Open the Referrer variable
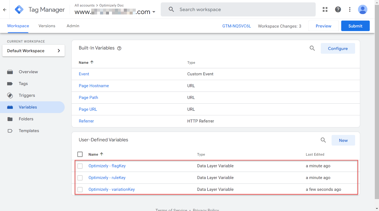The height and width of the screenshot is (211, 379). 86,121
